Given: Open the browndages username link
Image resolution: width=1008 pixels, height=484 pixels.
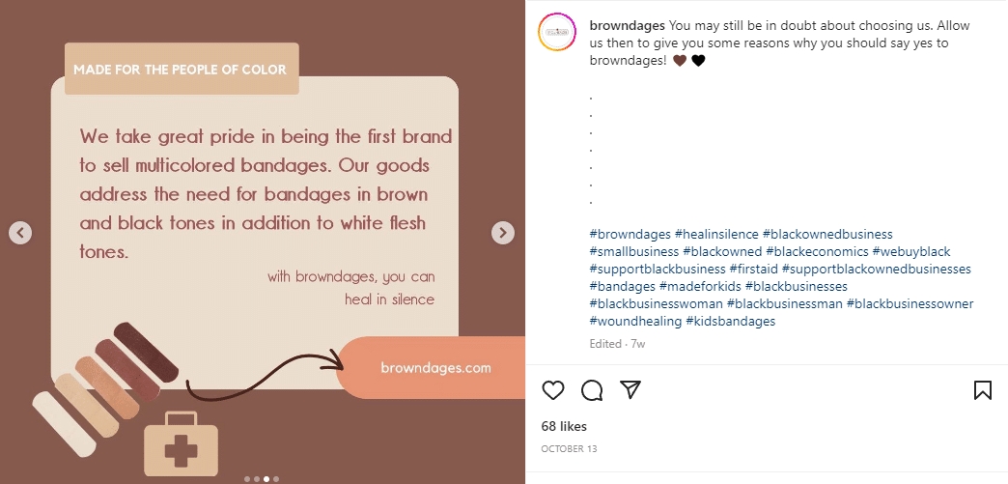Looking at the screenshot, I should [627, 25].
